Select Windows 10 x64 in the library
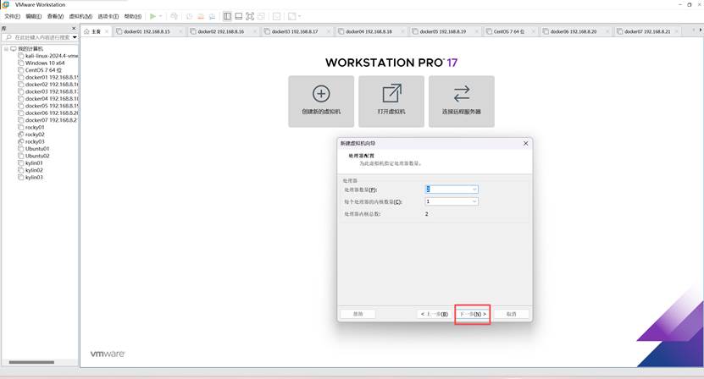This screenshot has width=704, height=379. (x=42, y=63)
